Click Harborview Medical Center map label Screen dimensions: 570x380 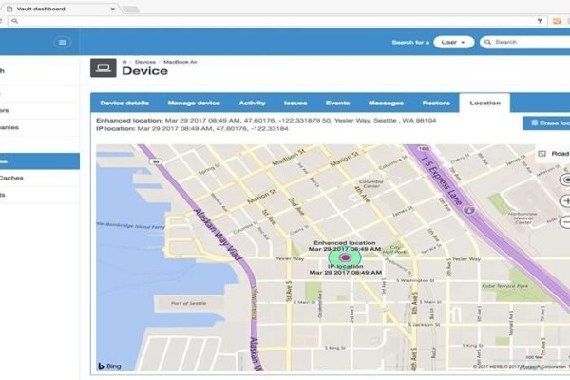(522, 218)
